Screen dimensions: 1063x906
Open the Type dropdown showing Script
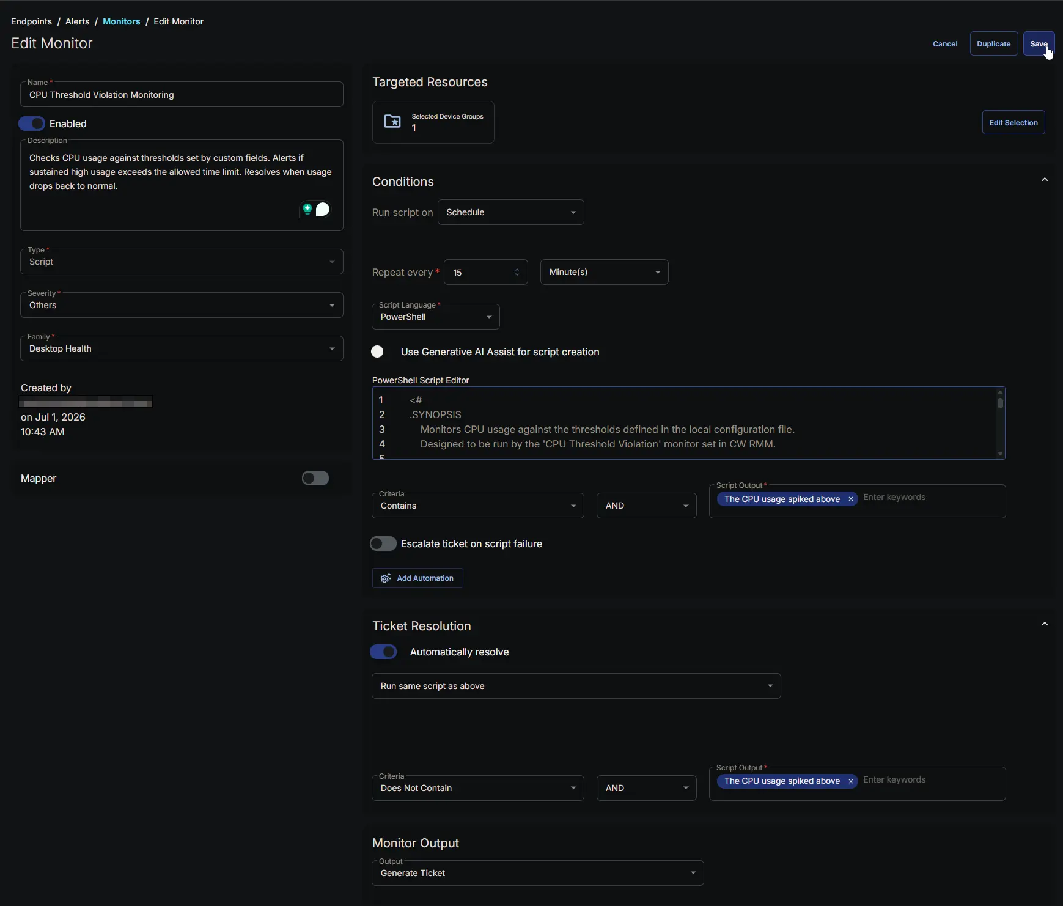[x=182, y=262]
